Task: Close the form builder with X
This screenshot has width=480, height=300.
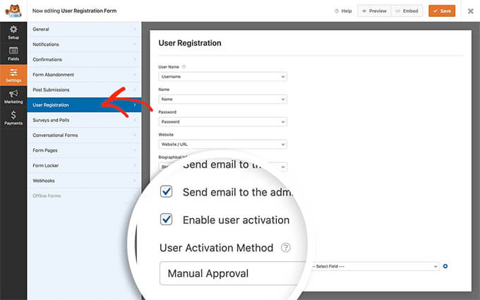Action: click(x=470, y=11)
